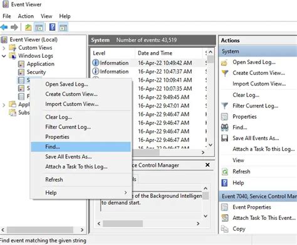The image size is (297, 245).
Task: Click the Find binoculars icon in Actions pane
Action: pos(225,128)
